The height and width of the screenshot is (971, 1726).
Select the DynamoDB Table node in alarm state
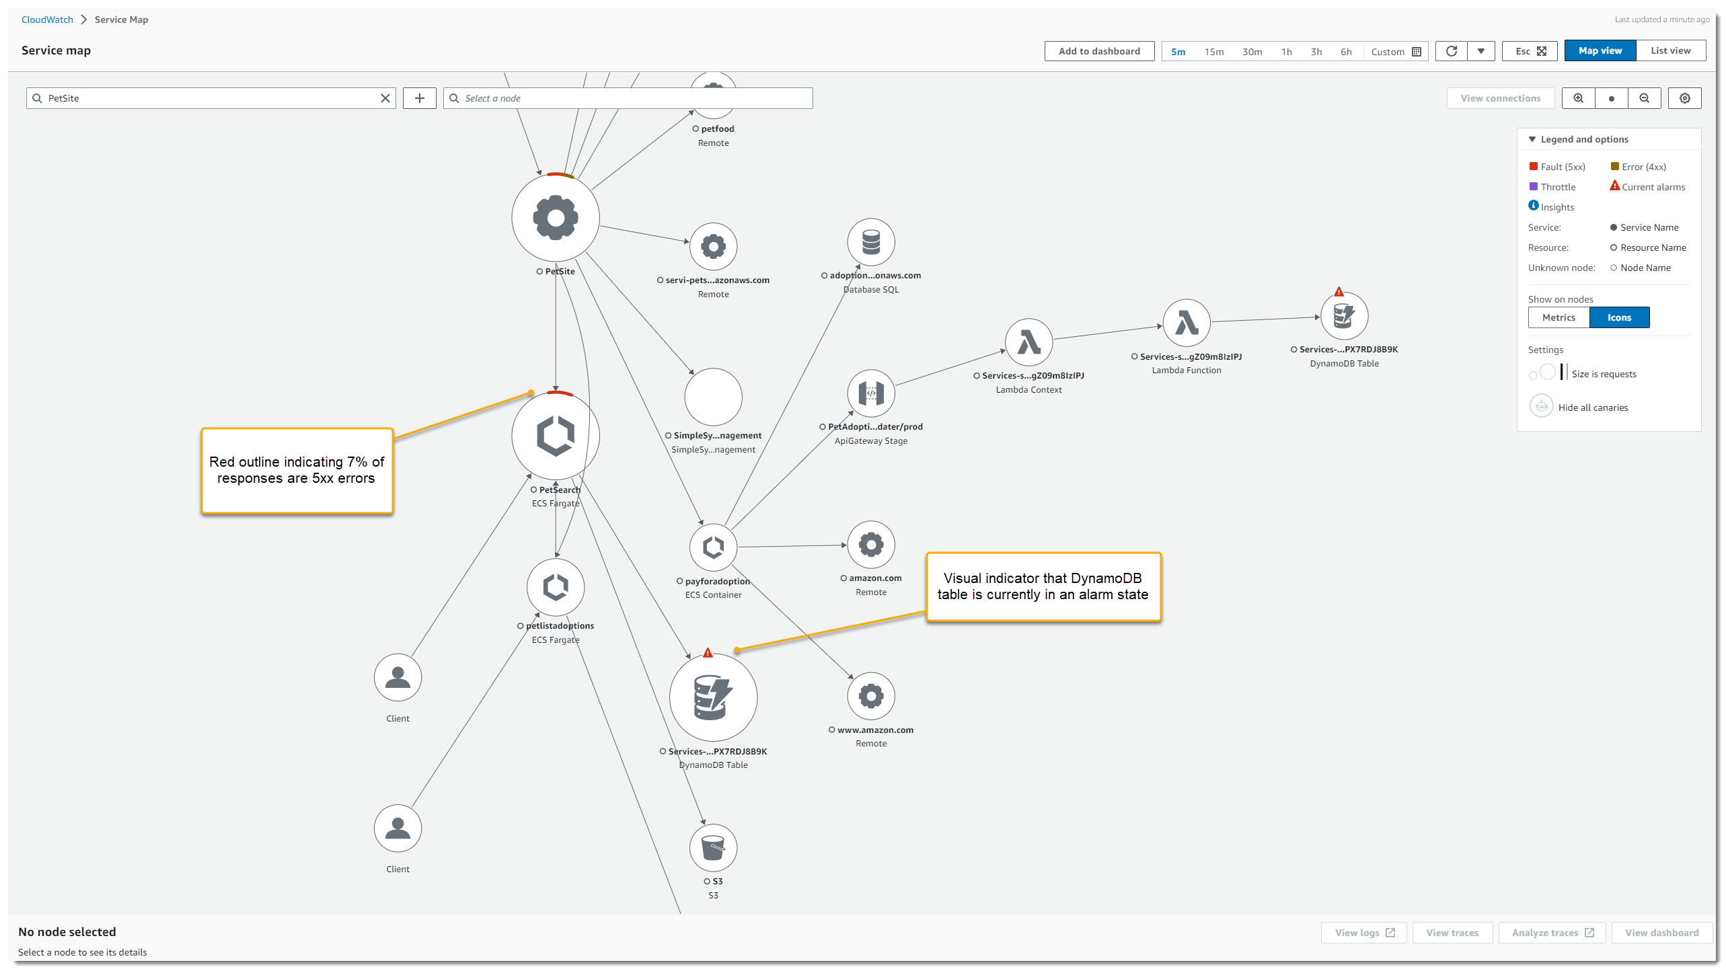713,697
